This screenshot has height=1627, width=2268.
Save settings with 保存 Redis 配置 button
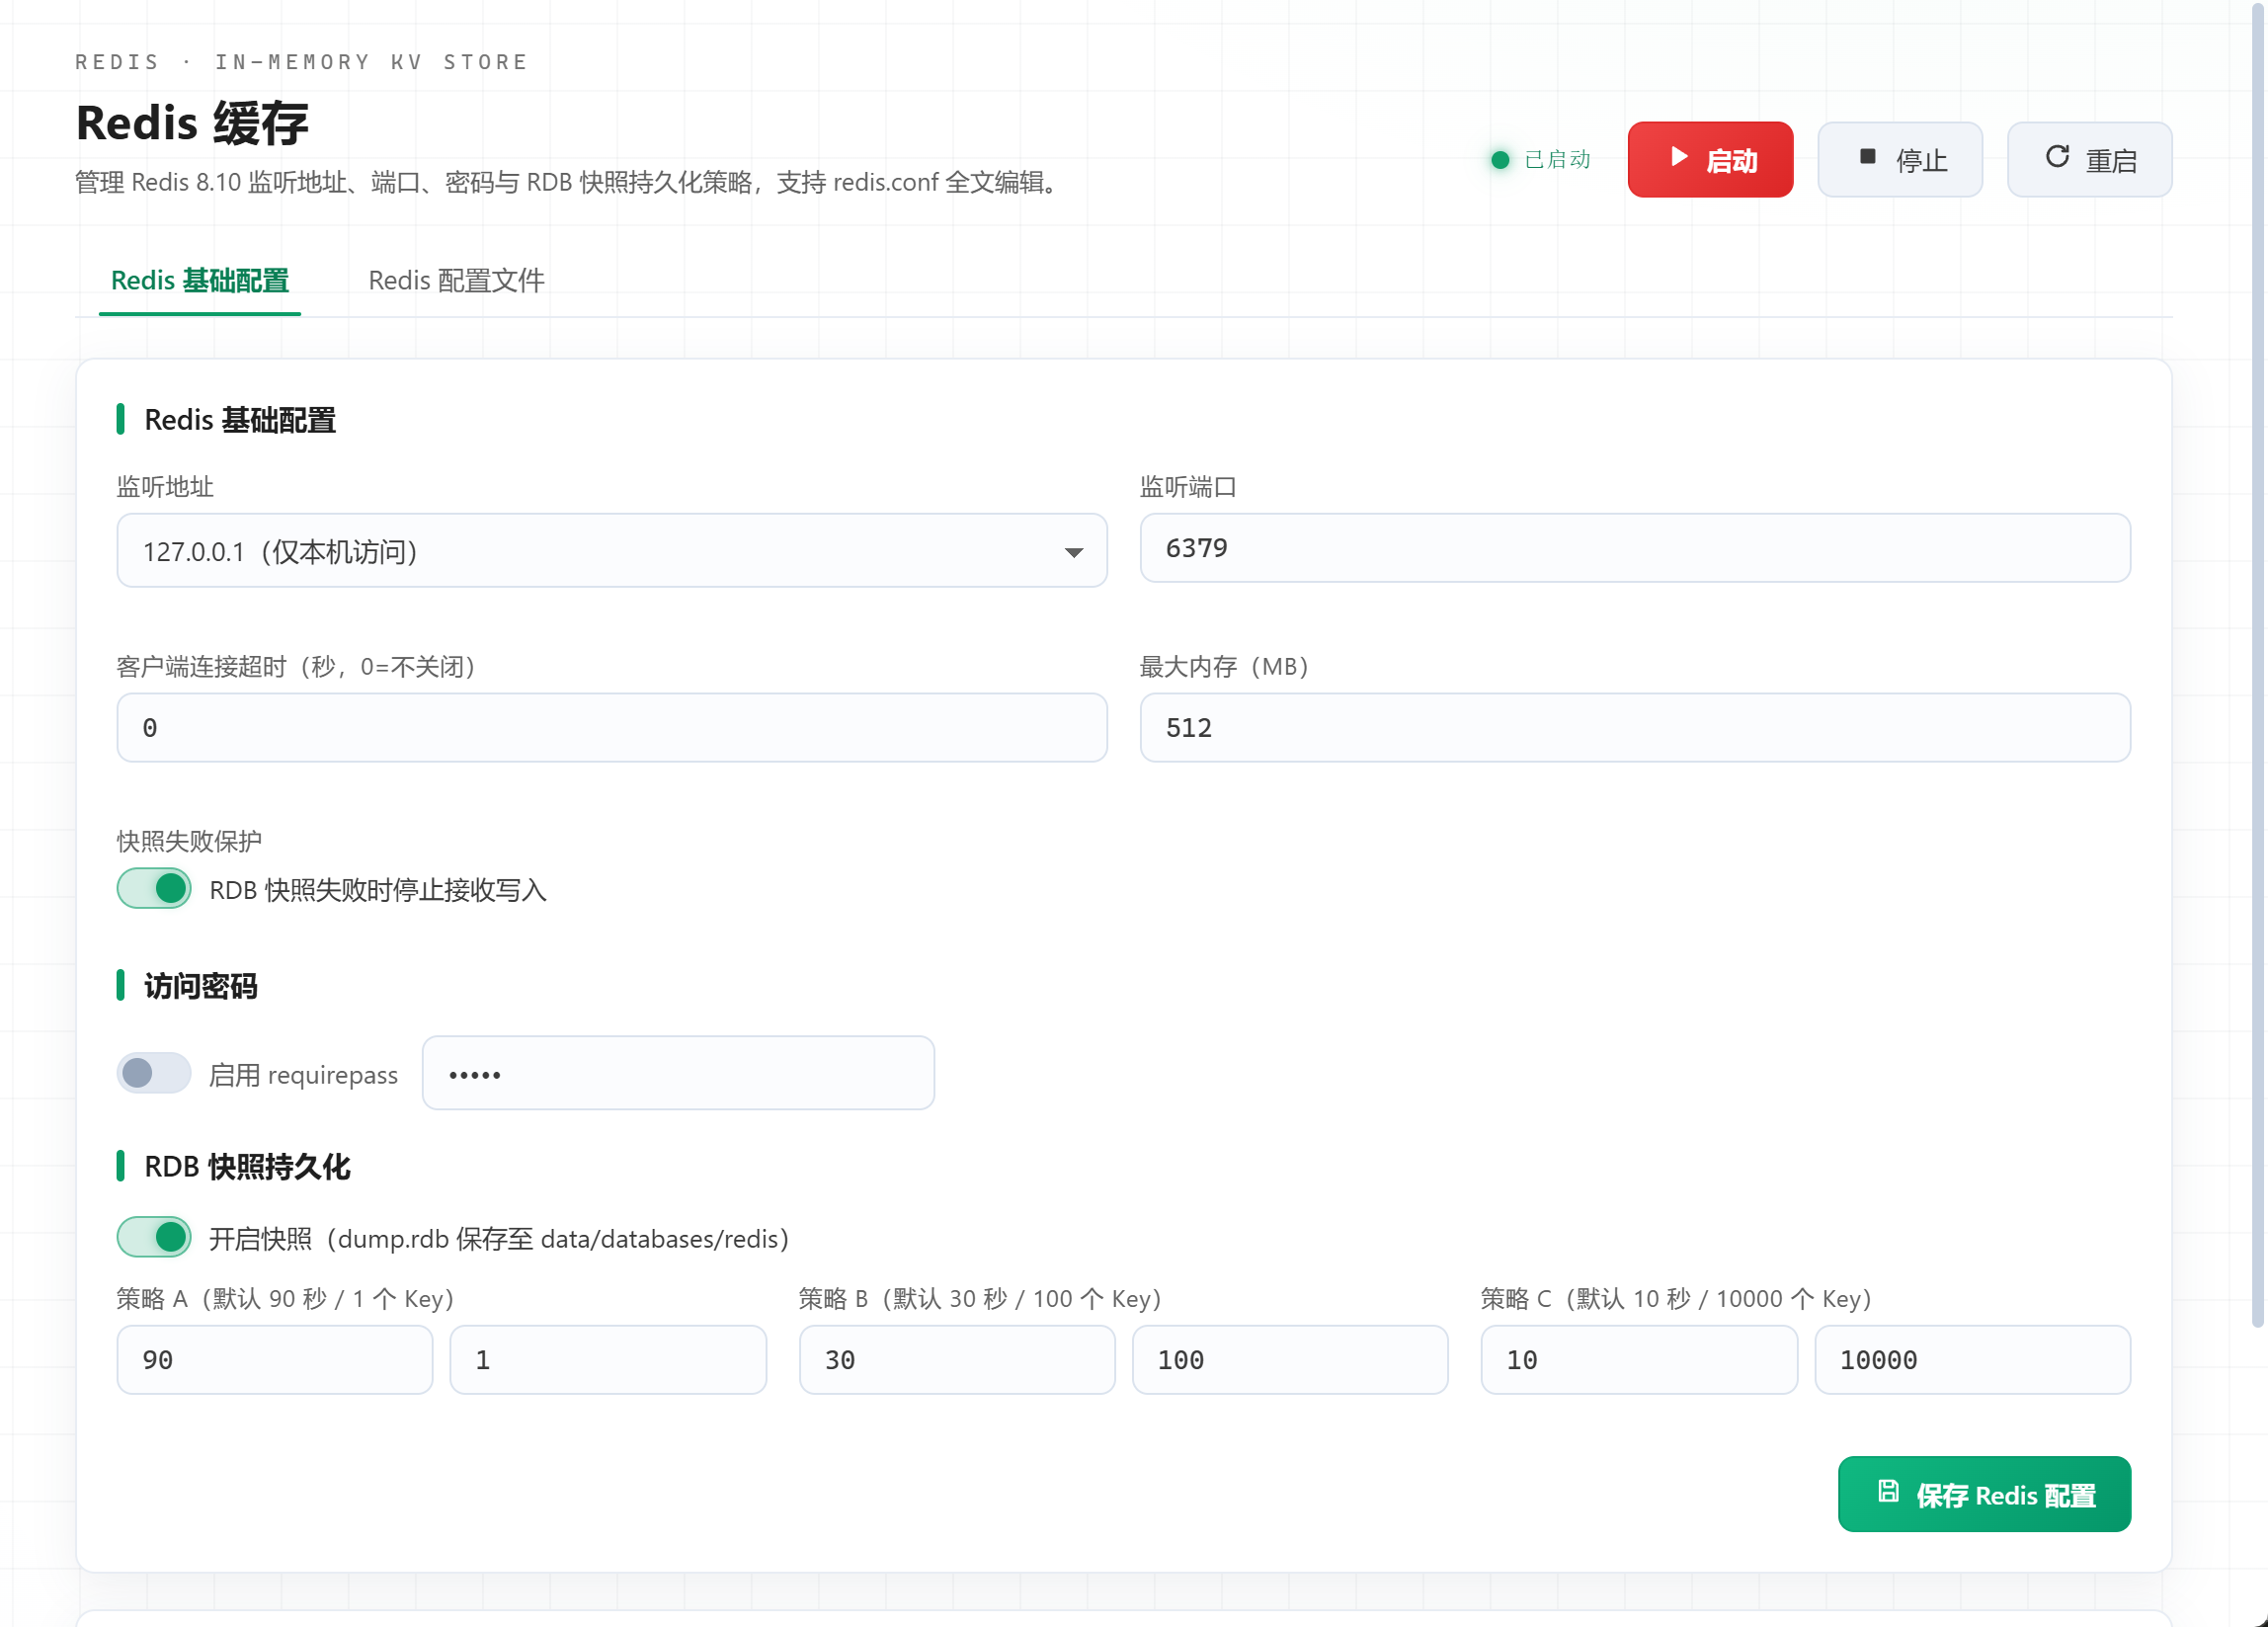tap(1984, 1494)
